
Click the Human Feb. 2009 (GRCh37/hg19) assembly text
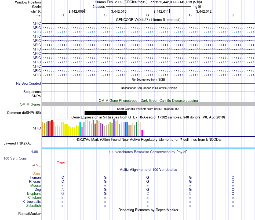pos(121,2)
